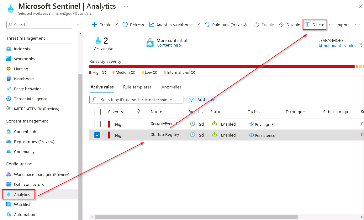Click the sidebar vertical scrollbar

(80, 147)
